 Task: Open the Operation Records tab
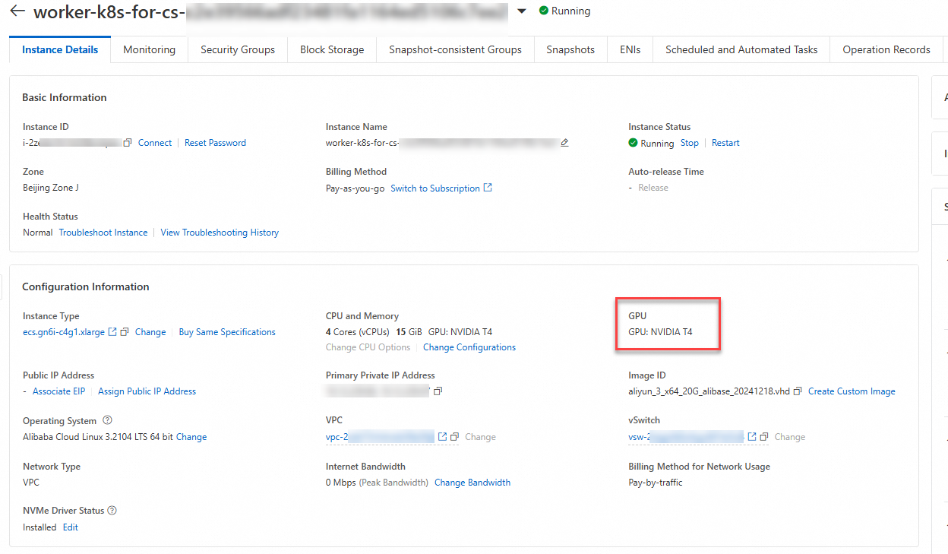pos(886,49)
